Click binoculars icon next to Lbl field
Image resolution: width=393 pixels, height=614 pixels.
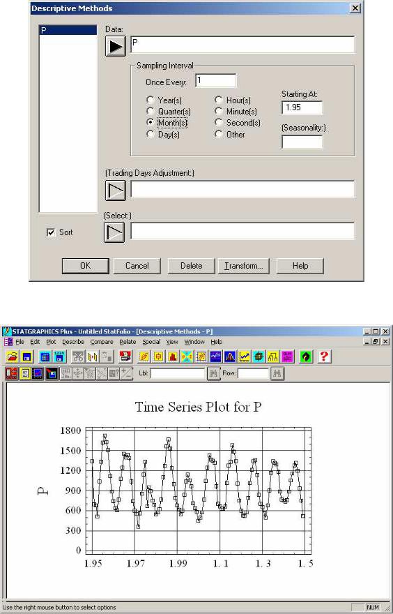(x=213, y=373)
